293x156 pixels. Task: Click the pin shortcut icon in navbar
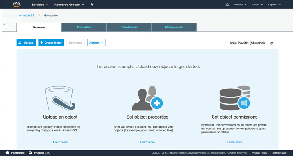point(91,5)
